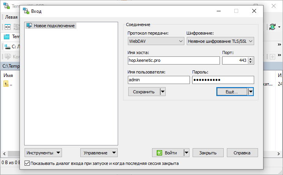The width and height of the screenshot is (283, 175).
Task: Click the green synchronize arrows icon
Action: pyautogui.click(x=272, y=27)
